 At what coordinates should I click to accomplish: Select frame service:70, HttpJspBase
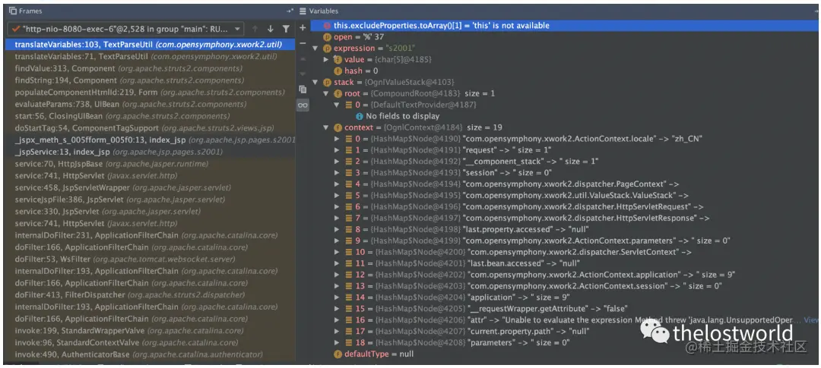point(151,164)
